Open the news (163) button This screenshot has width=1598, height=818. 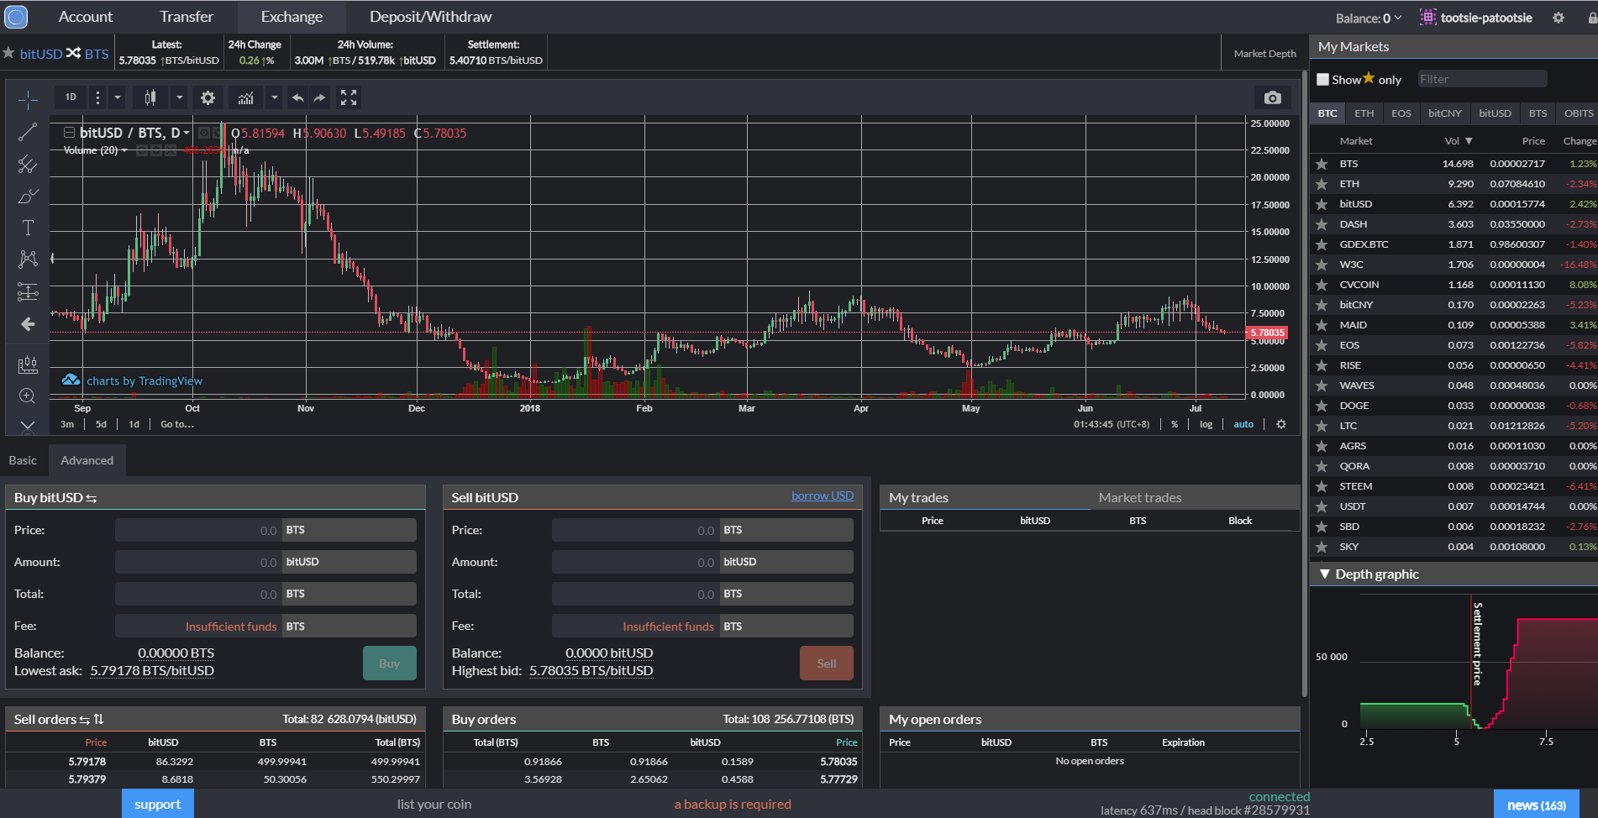click(x=1536, y=805)
